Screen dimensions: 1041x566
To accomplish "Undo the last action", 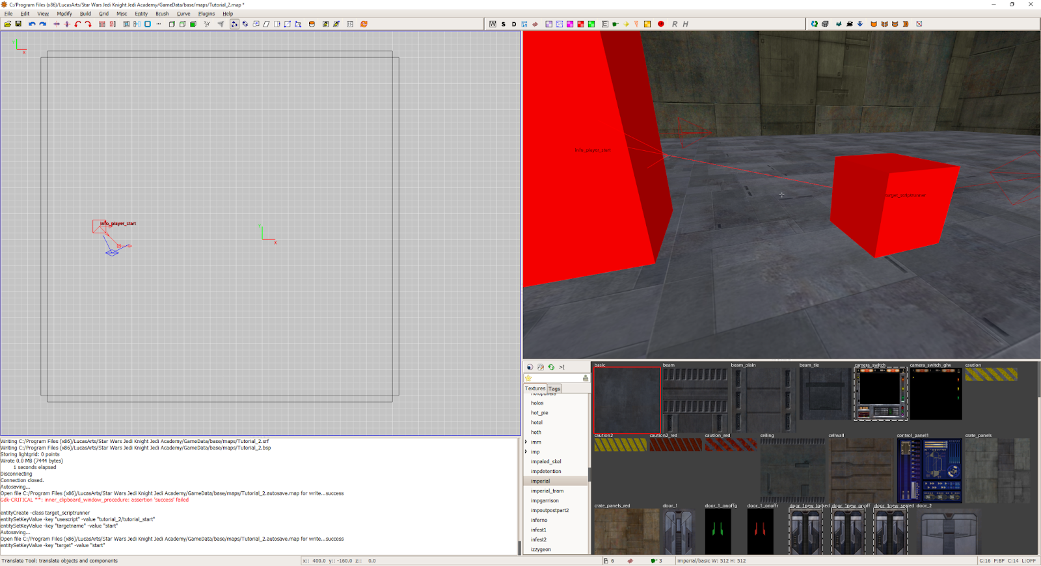I will click(x=32, y=24).
